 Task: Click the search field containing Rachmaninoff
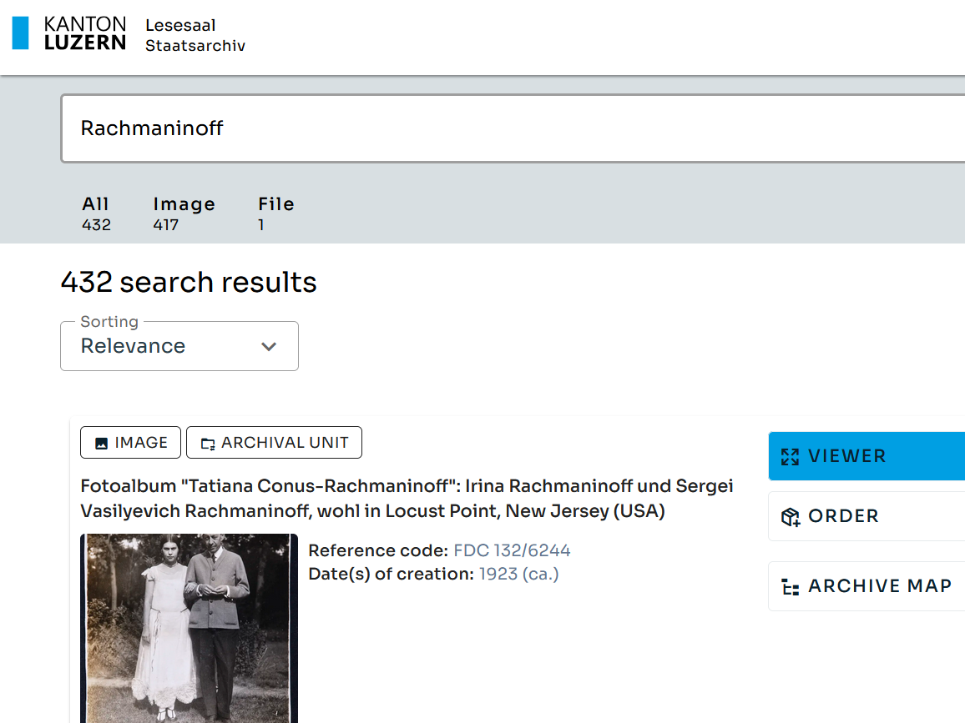point(501,128)
